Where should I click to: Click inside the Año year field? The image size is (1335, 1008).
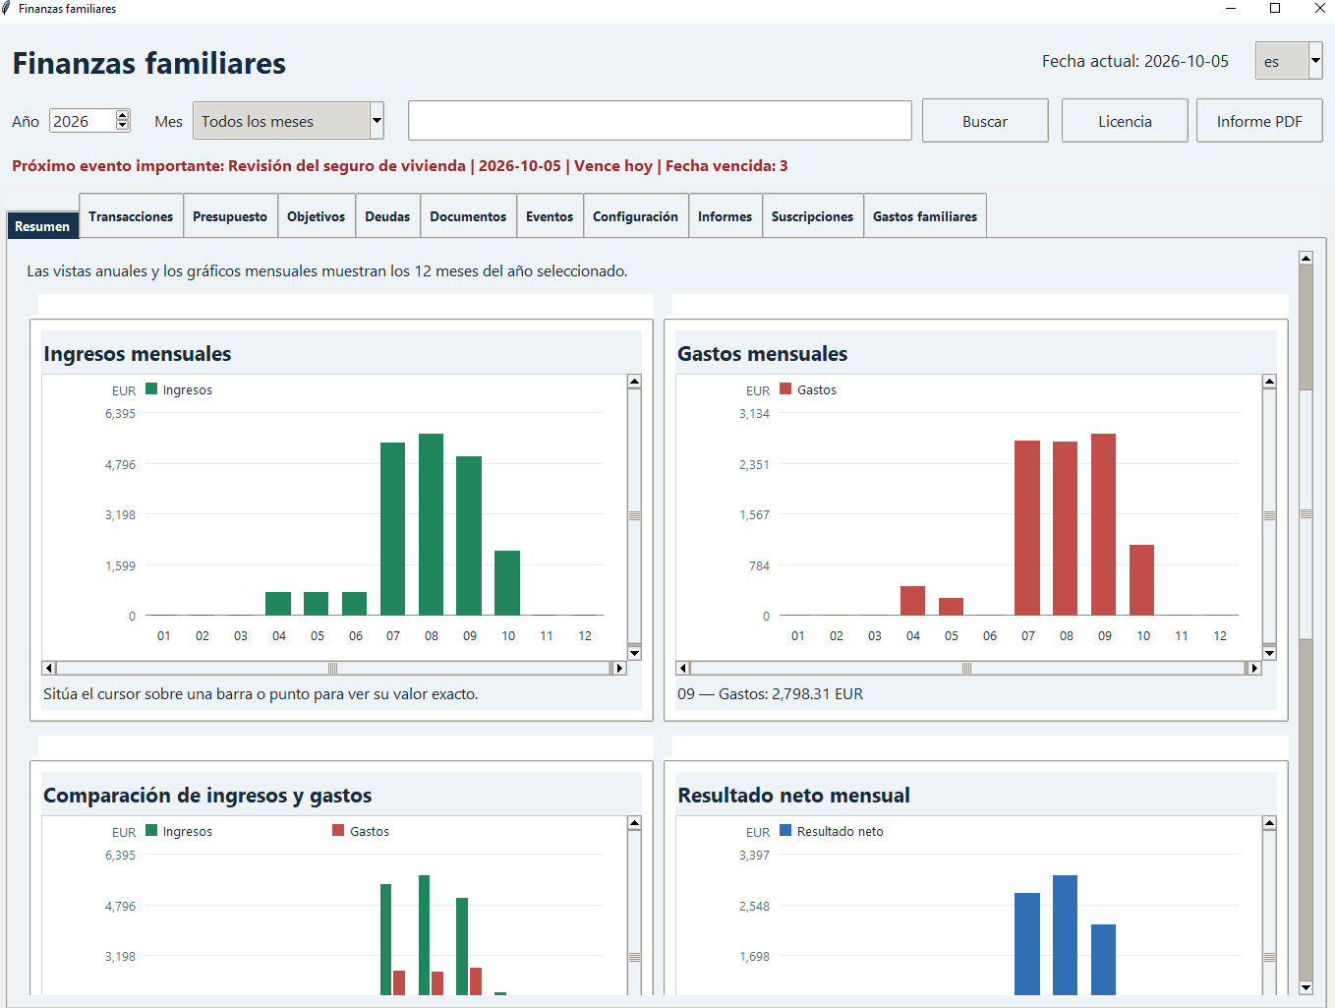click(83, 121)
